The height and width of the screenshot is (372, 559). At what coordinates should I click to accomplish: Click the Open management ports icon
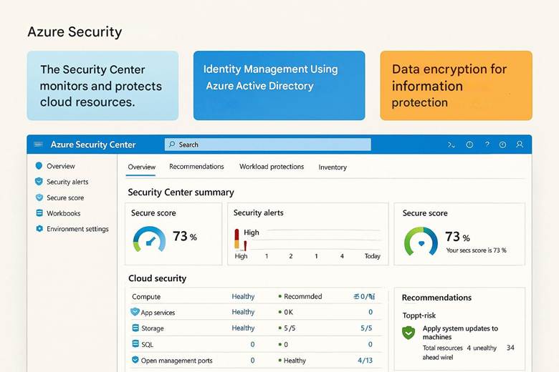point(135,361)
